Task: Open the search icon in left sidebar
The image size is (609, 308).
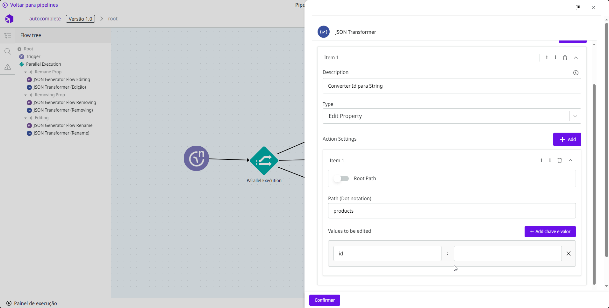Action: coord(8,51)
